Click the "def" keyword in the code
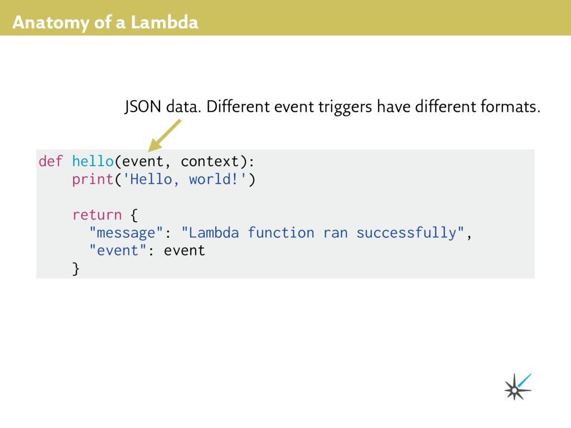Image resolution: width=571 pixels, height=428 pixels. [50, 162]
